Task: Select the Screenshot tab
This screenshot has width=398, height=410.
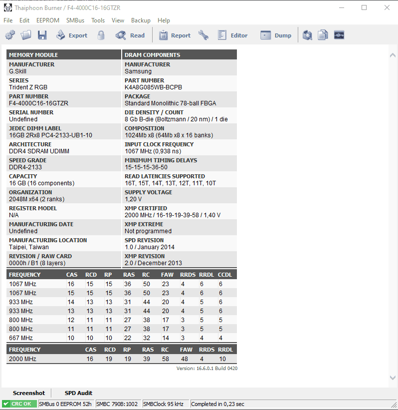Action: [29, 393]
